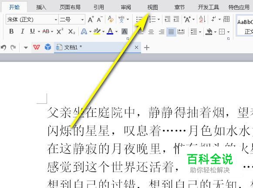Apply the paragraph Shading fill bucket

pyautogui.click(x=209, y=32)
